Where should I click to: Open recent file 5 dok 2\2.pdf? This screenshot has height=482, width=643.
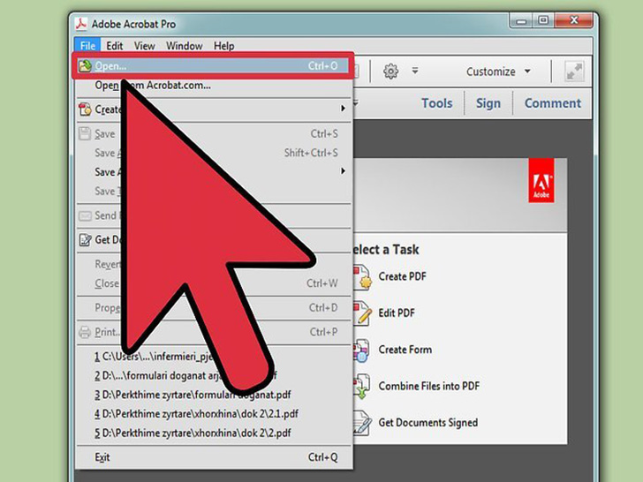pyautogui.click(x=213, y=433)
